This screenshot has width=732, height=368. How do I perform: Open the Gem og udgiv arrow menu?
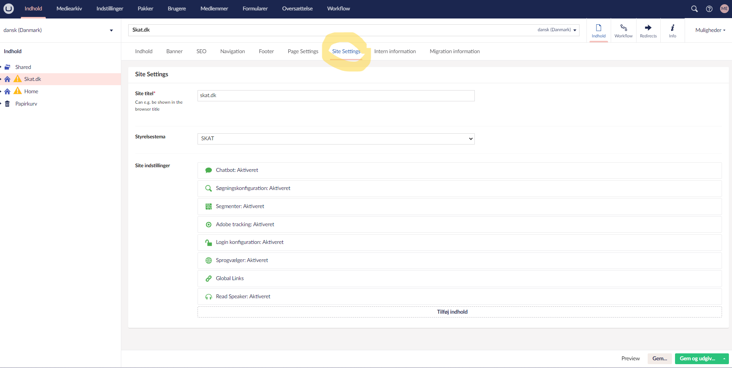[724, 359]
